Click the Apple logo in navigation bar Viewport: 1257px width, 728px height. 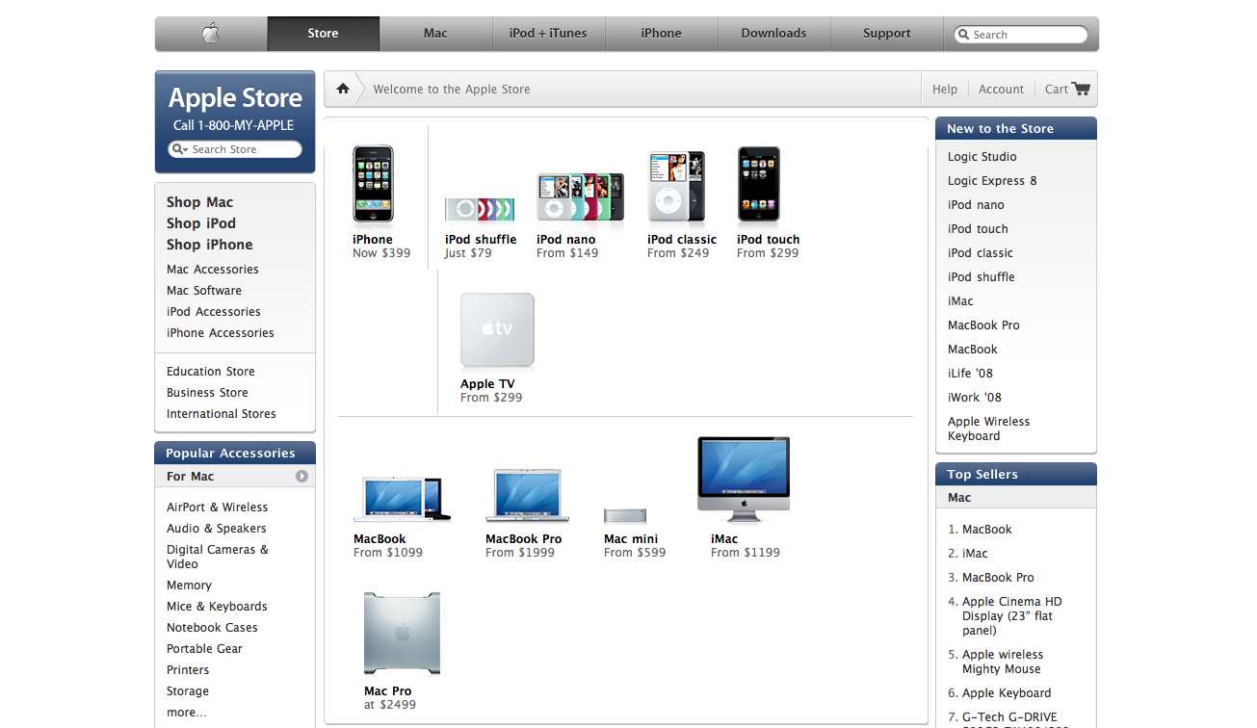[211, 34]
